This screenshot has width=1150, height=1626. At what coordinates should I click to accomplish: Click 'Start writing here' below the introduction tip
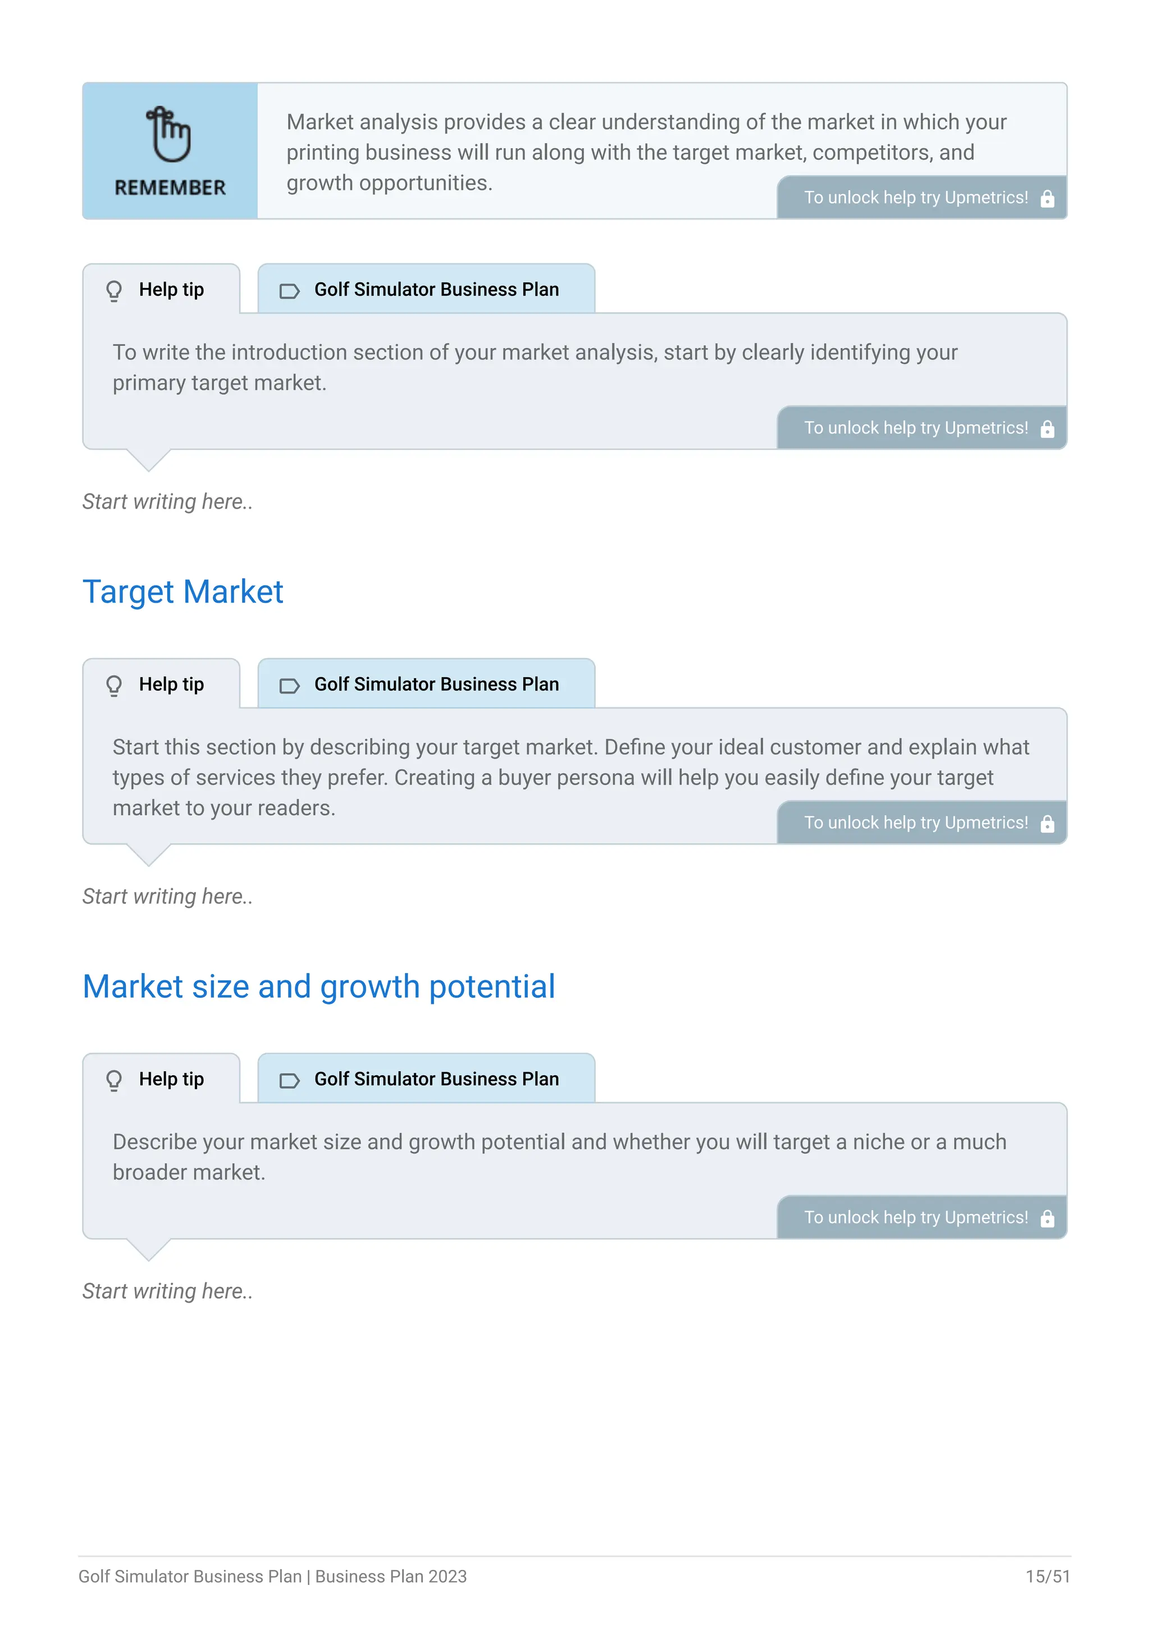click(168, 502)
